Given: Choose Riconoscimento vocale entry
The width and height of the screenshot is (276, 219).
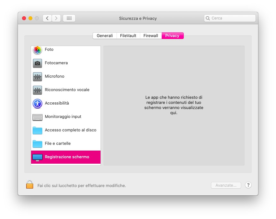Looking at the screenshot, I should tap(66, 90).
